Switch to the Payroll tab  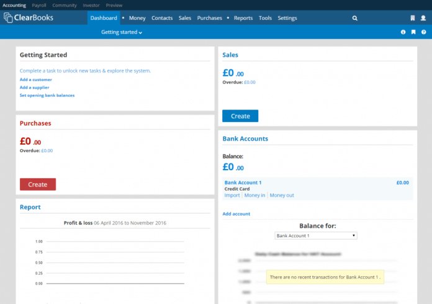point(39,5)
